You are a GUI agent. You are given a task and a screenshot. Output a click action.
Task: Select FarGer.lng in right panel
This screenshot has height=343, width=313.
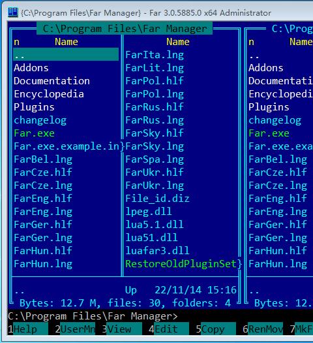point(278,238)
